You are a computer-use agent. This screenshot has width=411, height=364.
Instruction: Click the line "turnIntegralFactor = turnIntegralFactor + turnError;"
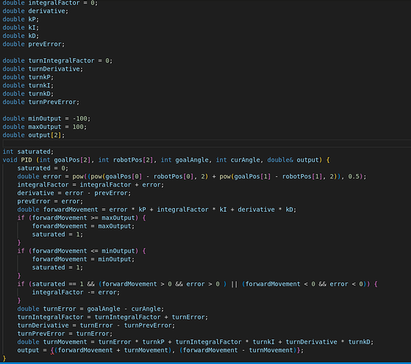coord(112,317)
